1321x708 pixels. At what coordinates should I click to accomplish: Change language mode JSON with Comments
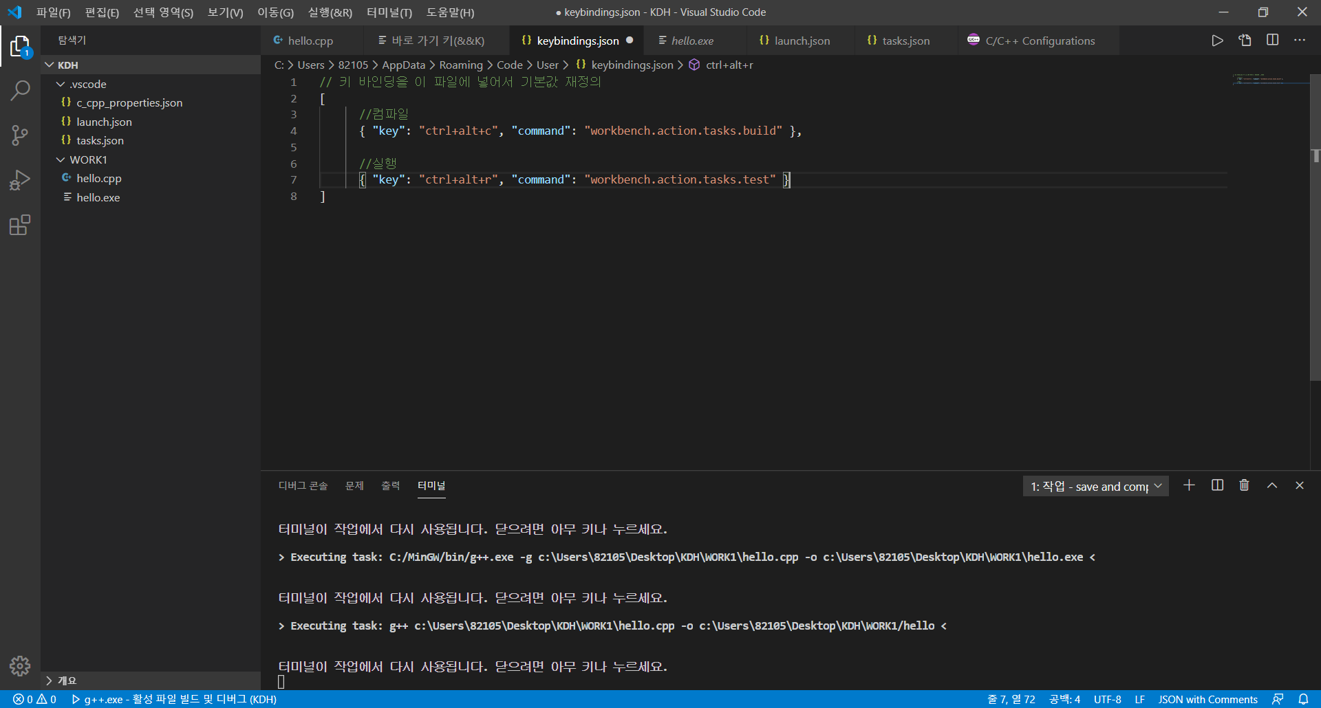click(x=1207, y=699)
